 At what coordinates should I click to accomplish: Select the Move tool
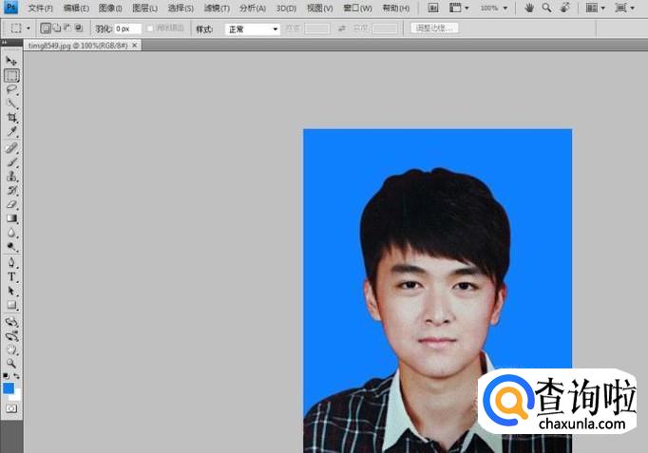[11, 61]
